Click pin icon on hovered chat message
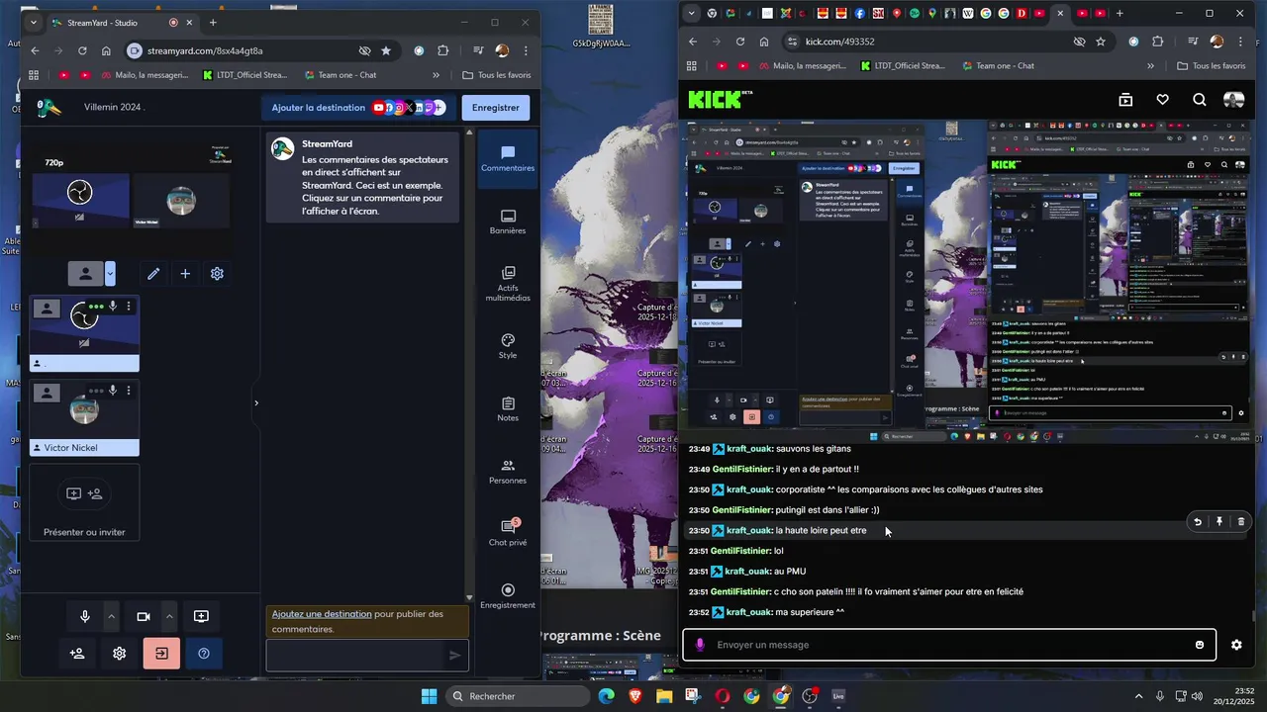Screen dimensions: 1267x712 point(1219,521)
